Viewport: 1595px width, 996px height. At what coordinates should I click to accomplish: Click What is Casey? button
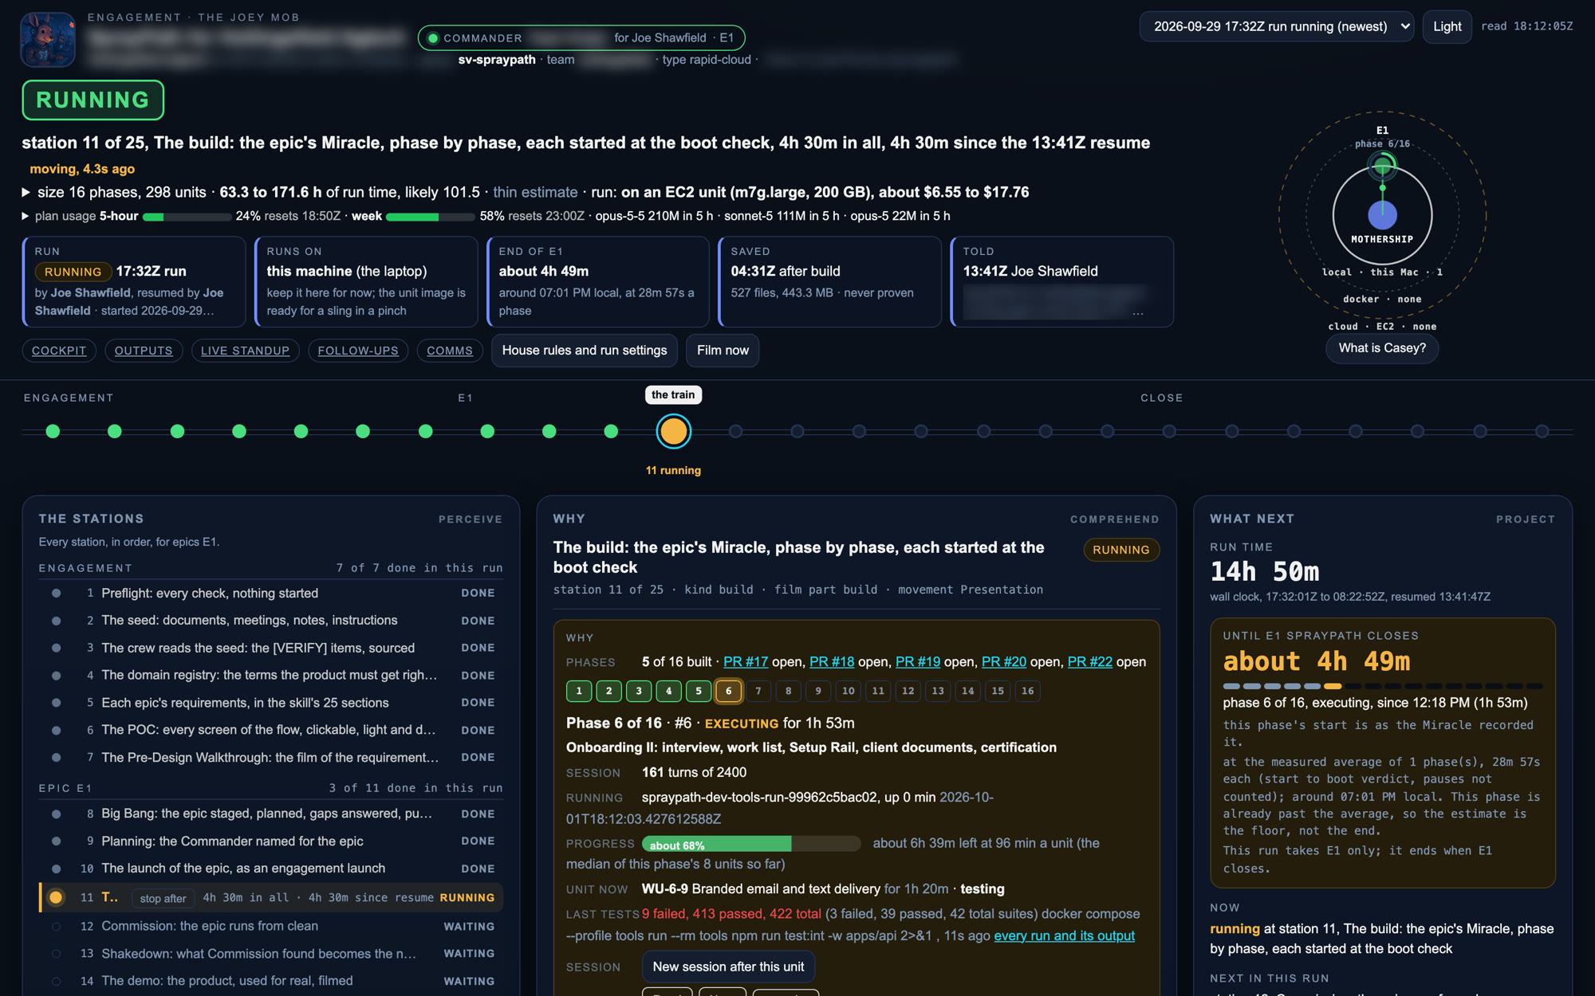click(1382, 348)
